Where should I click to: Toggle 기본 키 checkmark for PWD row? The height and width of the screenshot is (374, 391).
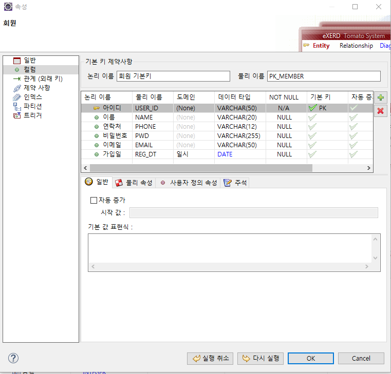click(x=312, y=136)
